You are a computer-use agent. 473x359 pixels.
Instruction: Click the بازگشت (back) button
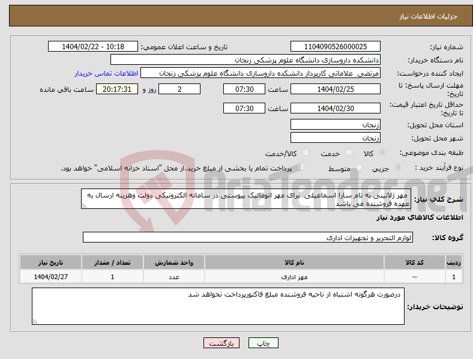coord(221,343)
